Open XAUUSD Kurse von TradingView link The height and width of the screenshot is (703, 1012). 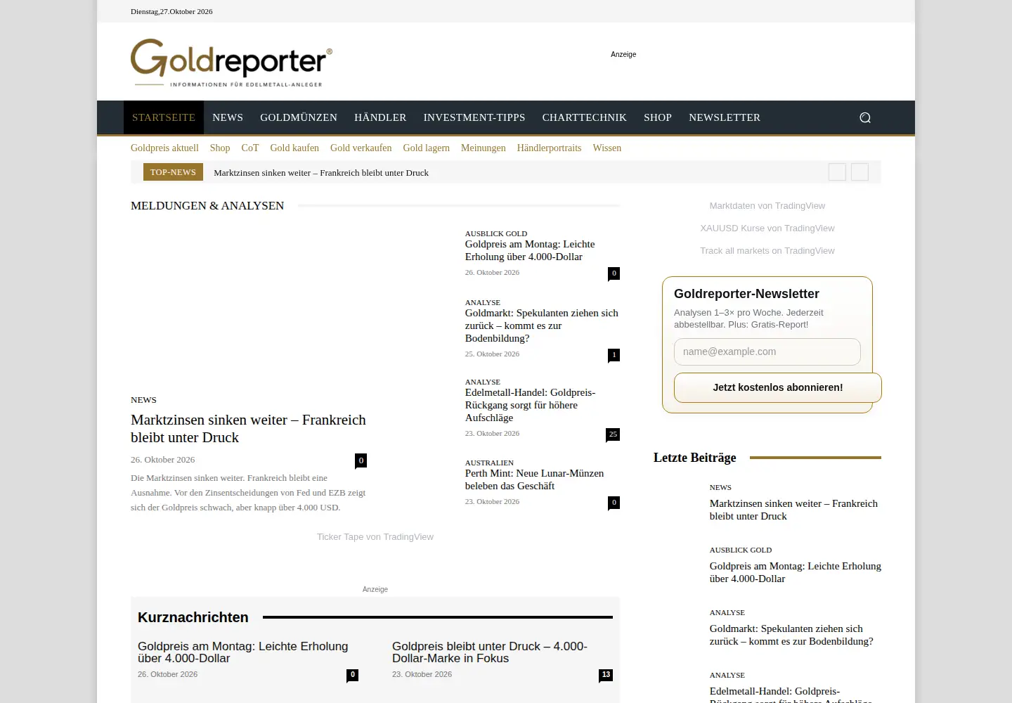click(x=767, y=228)
